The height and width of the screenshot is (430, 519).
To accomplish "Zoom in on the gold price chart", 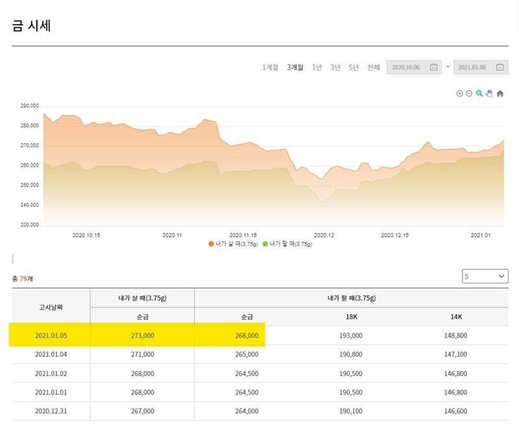I will tap(459, 93).
